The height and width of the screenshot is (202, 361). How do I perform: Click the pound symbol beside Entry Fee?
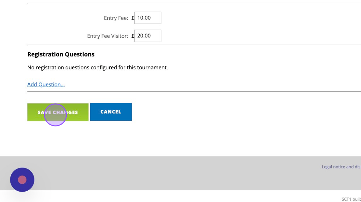pos(133,18)
